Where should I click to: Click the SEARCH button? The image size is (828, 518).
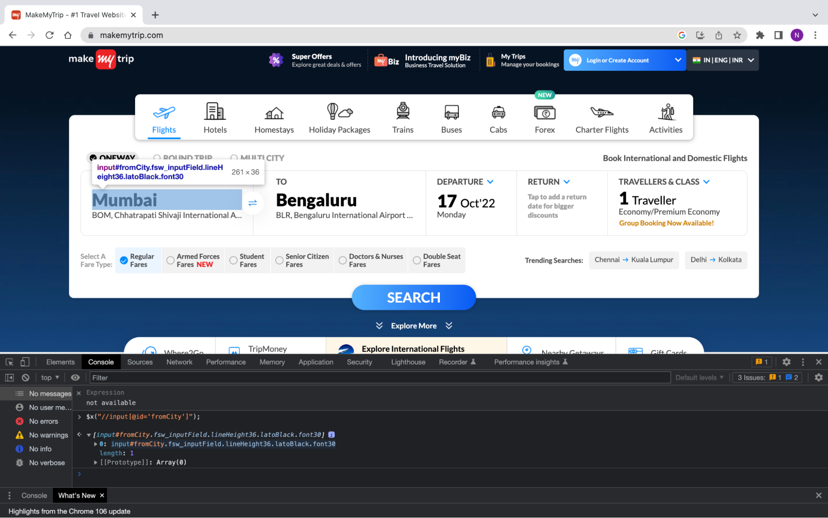(414, 297)
